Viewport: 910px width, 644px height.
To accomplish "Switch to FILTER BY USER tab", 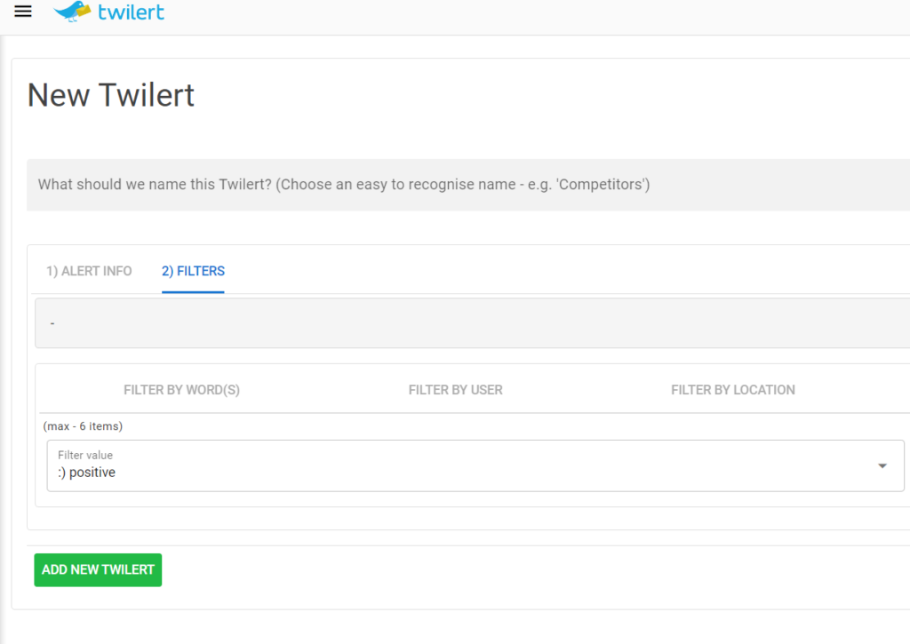I will pos(455,389).
